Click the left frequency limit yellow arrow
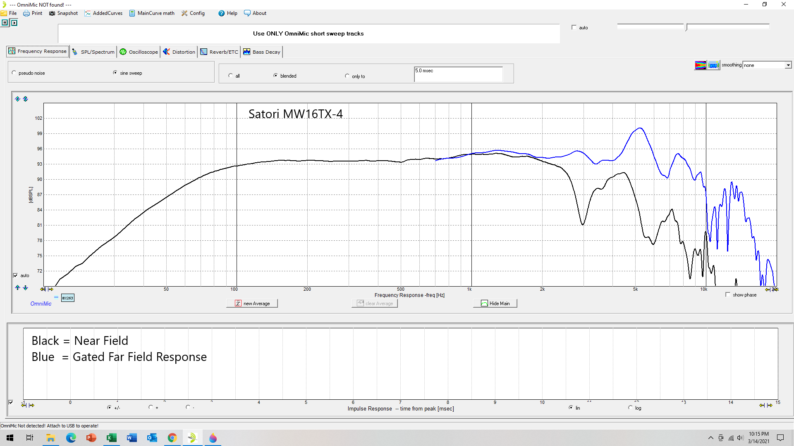 tap(43, 289)
